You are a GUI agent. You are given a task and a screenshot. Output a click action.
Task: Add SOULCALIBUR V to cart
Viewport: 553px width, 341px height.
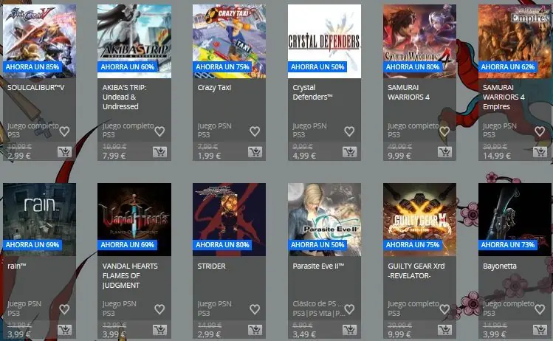(64, 152)
